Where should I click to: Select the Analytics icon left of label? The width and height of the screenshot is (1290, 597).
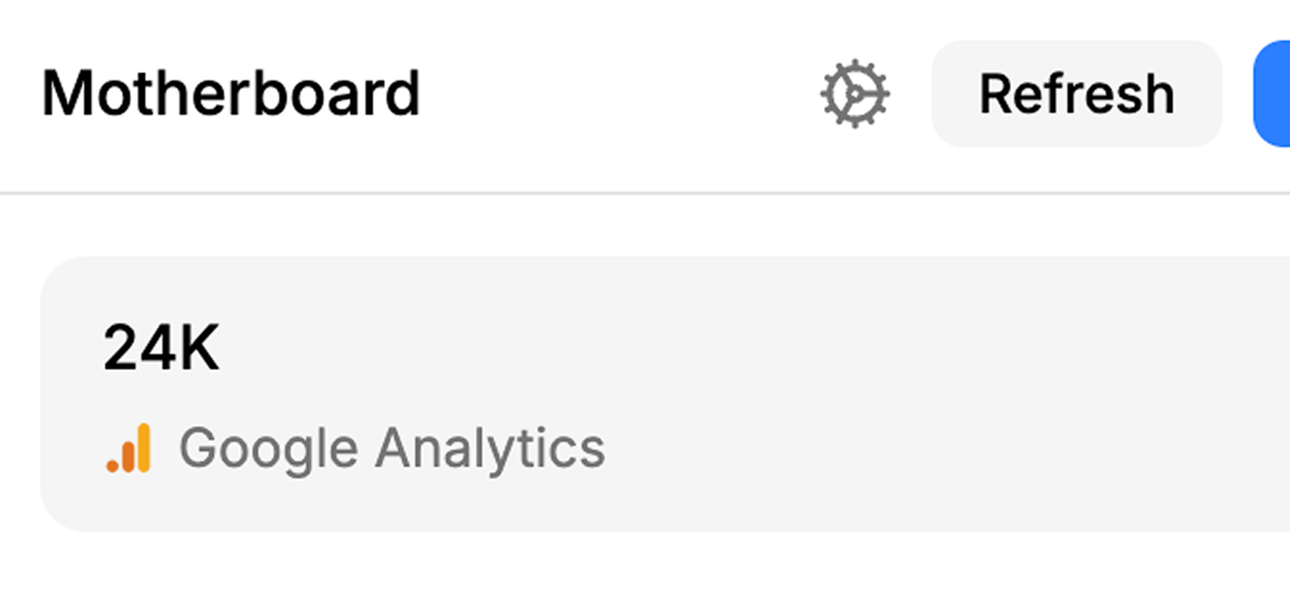[x=129, y=449]
